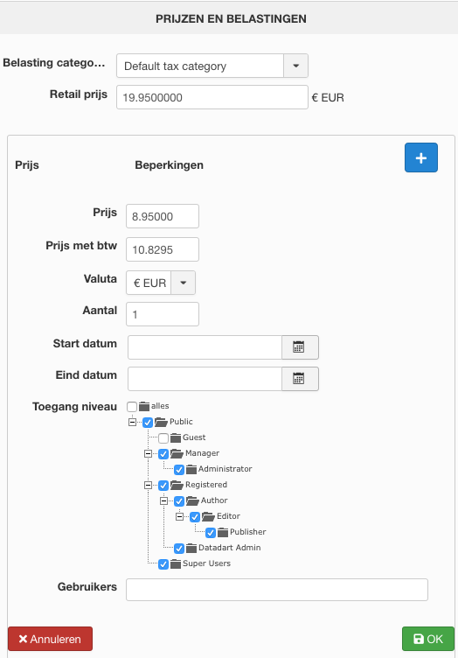Click the blue plus add price button

[421, 157]
